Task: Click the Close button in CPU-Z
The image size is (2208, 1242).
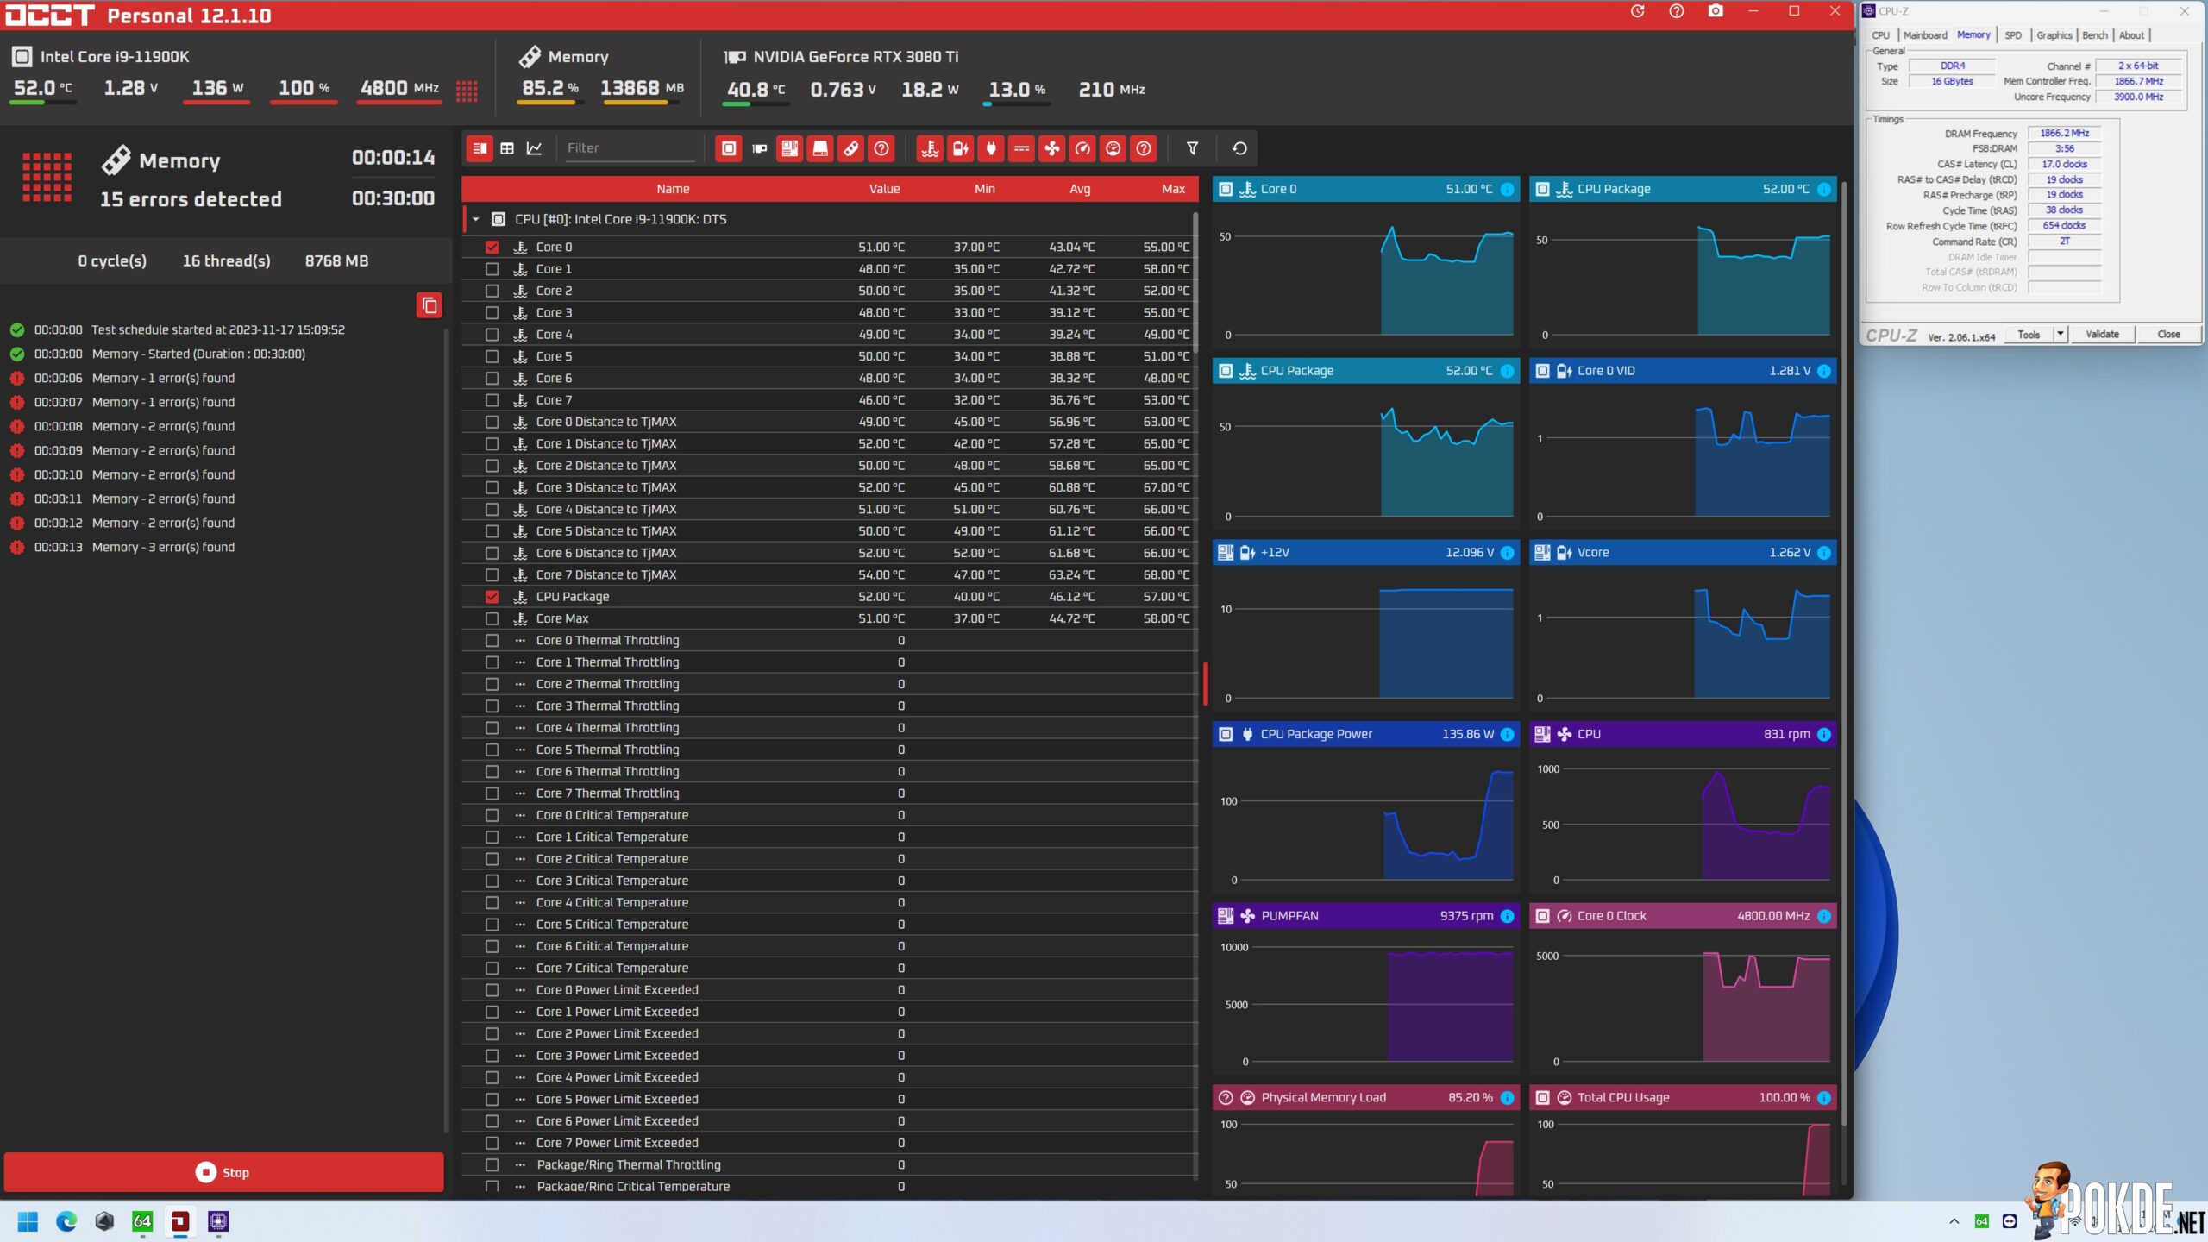Action: (2168, 334)
